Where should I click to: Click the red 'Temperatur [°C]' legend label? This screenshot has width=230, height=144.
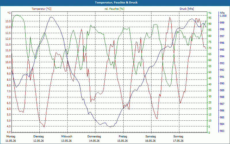point(41,9)
